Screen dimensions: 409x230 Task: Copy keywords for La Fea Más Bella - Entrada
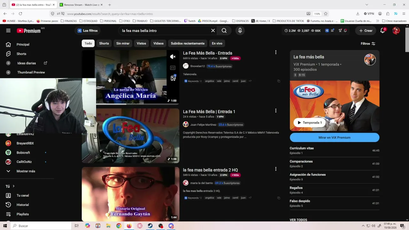(x=279, y=81)
